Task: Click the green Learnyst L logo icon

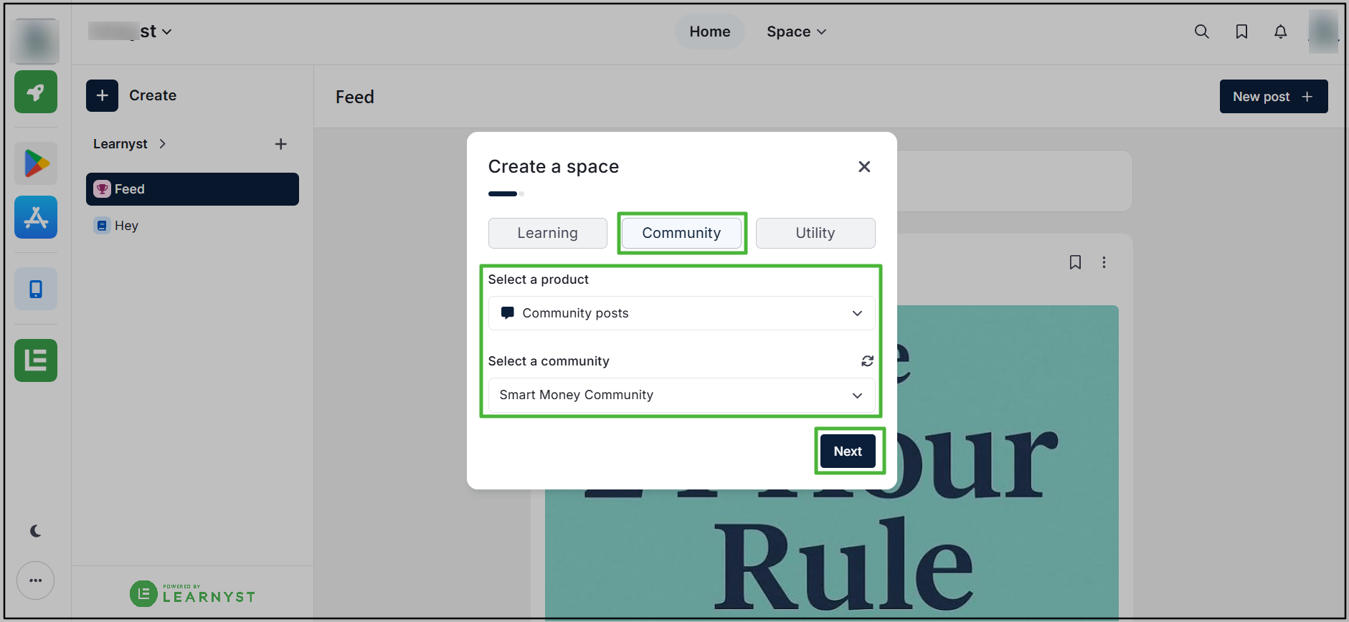Action: tap(36, 360)
